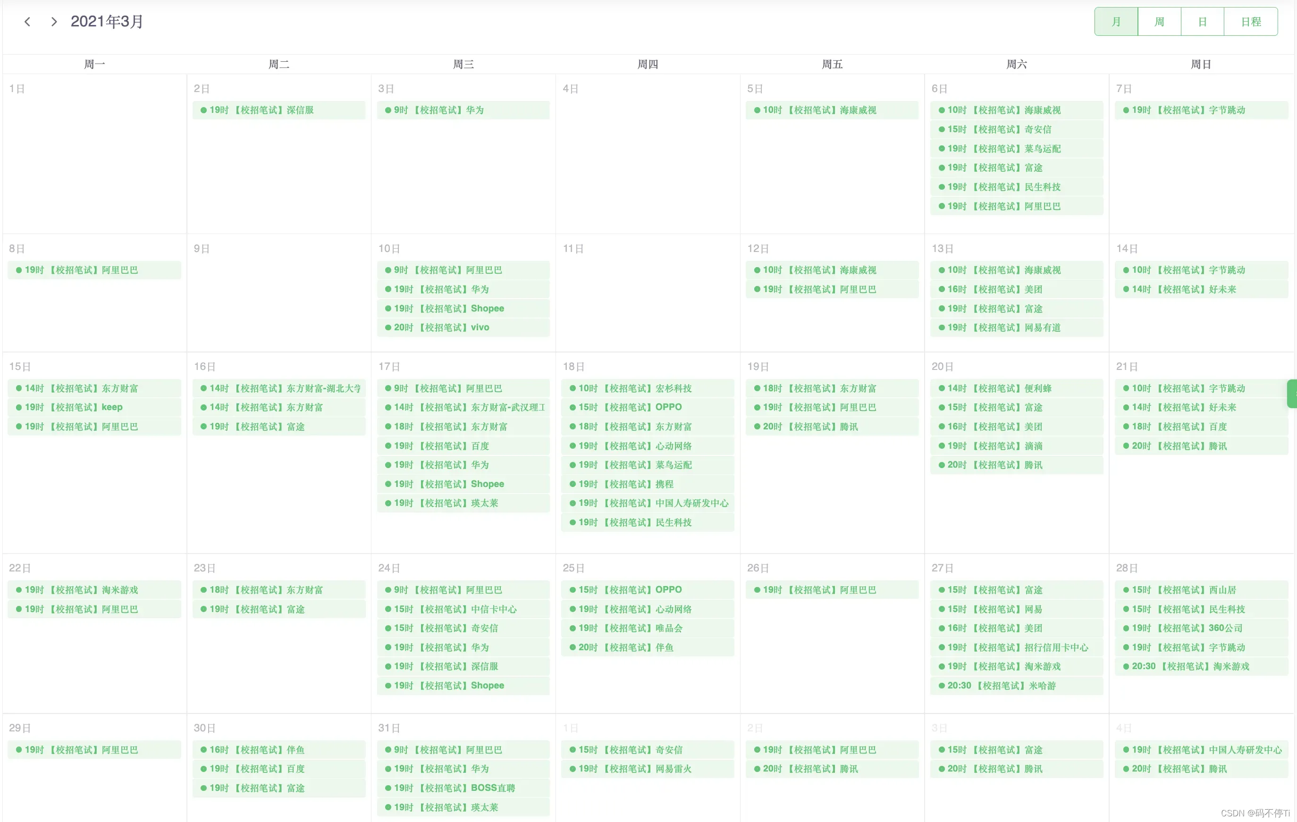Open the 25日 19时 唯品会 event
Viewport: 1297px width, 822px height.
[648, 628]
